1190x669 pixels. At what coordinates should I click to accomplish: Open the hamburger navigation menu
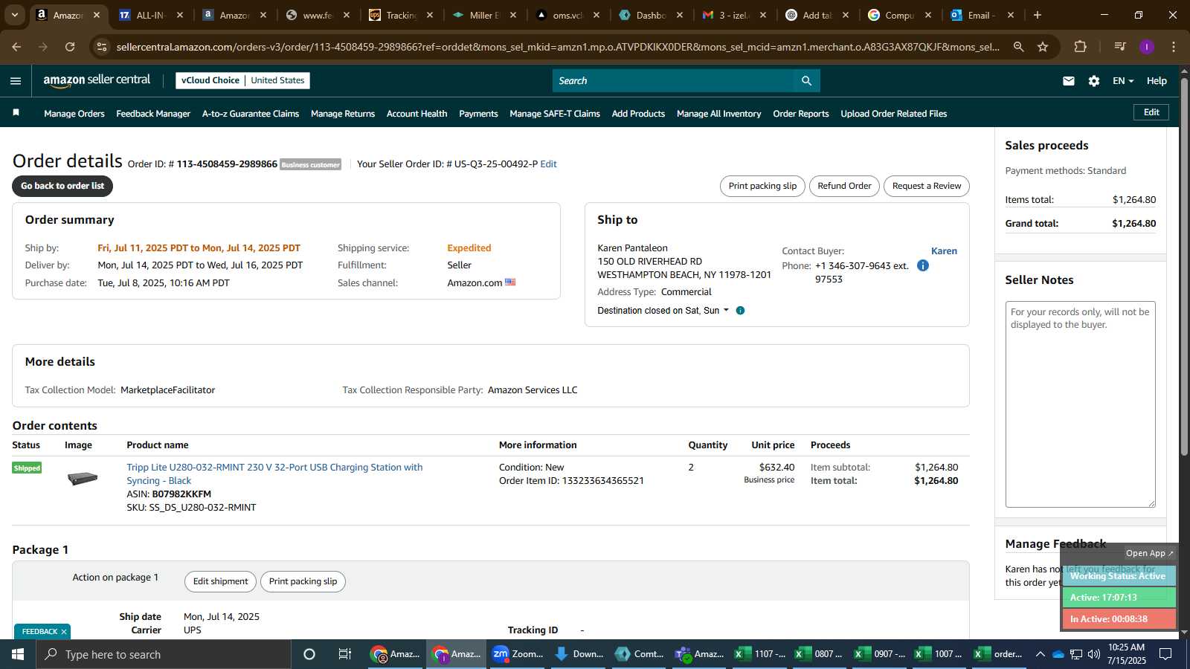pyautogui.click(x=16, y=81)
